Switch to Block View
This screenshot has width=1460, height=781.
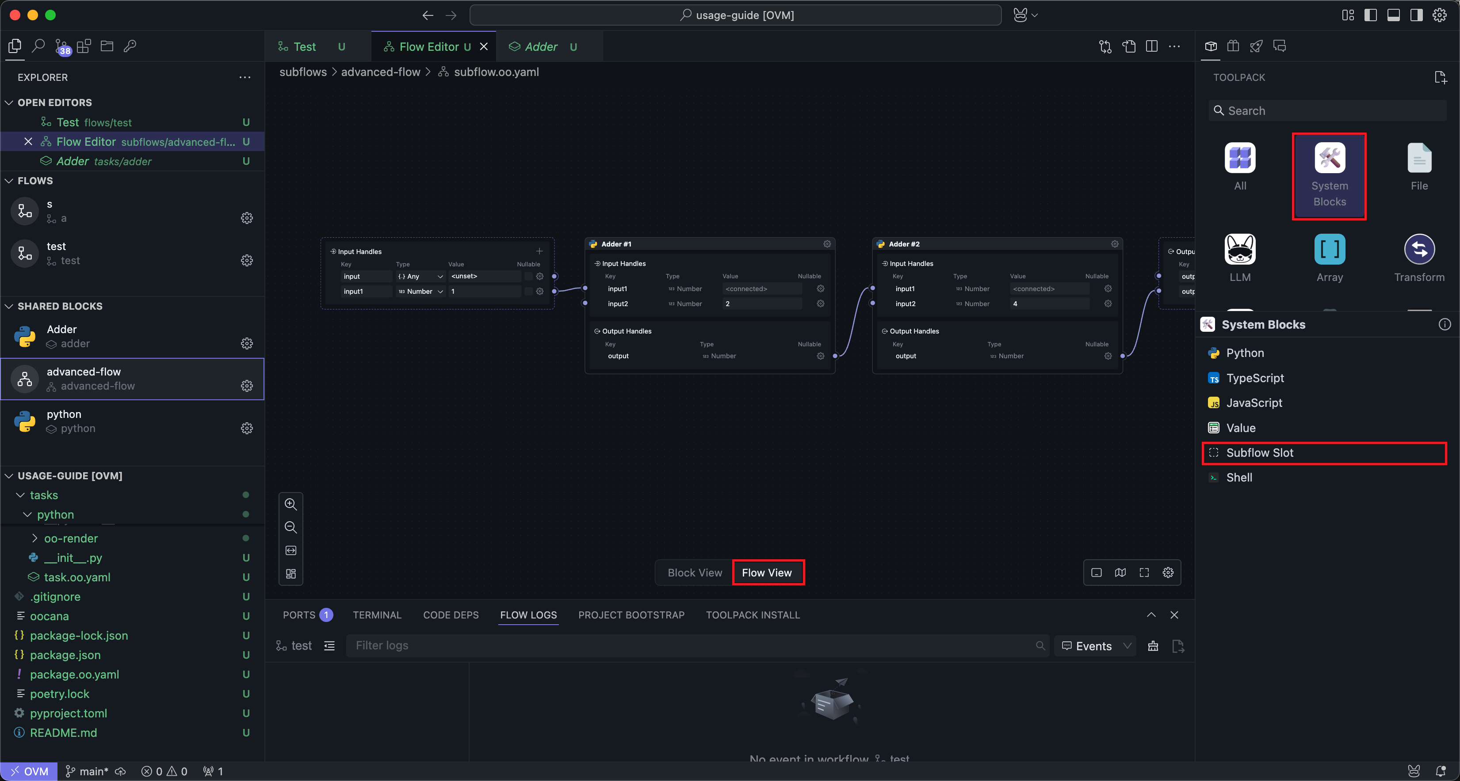point(694,572)
